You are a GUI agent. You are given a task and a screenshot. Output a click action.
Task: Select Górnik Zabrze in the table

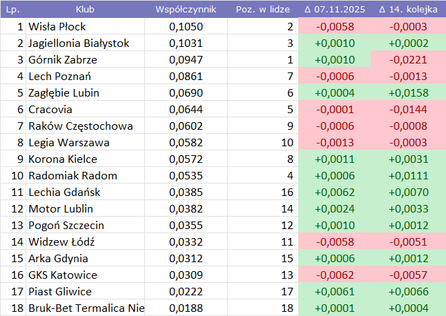85,60
